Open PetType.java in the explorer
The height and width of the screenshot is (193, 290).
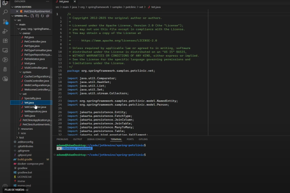pyautogui.click(x=32, y=46)
